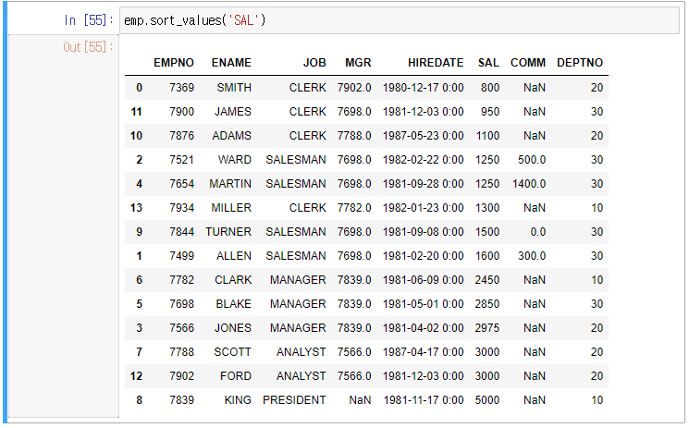The height and width of the screenshot is (428, 689).
Task: Select the WARD name cell
Action: [x=235, y=160]
